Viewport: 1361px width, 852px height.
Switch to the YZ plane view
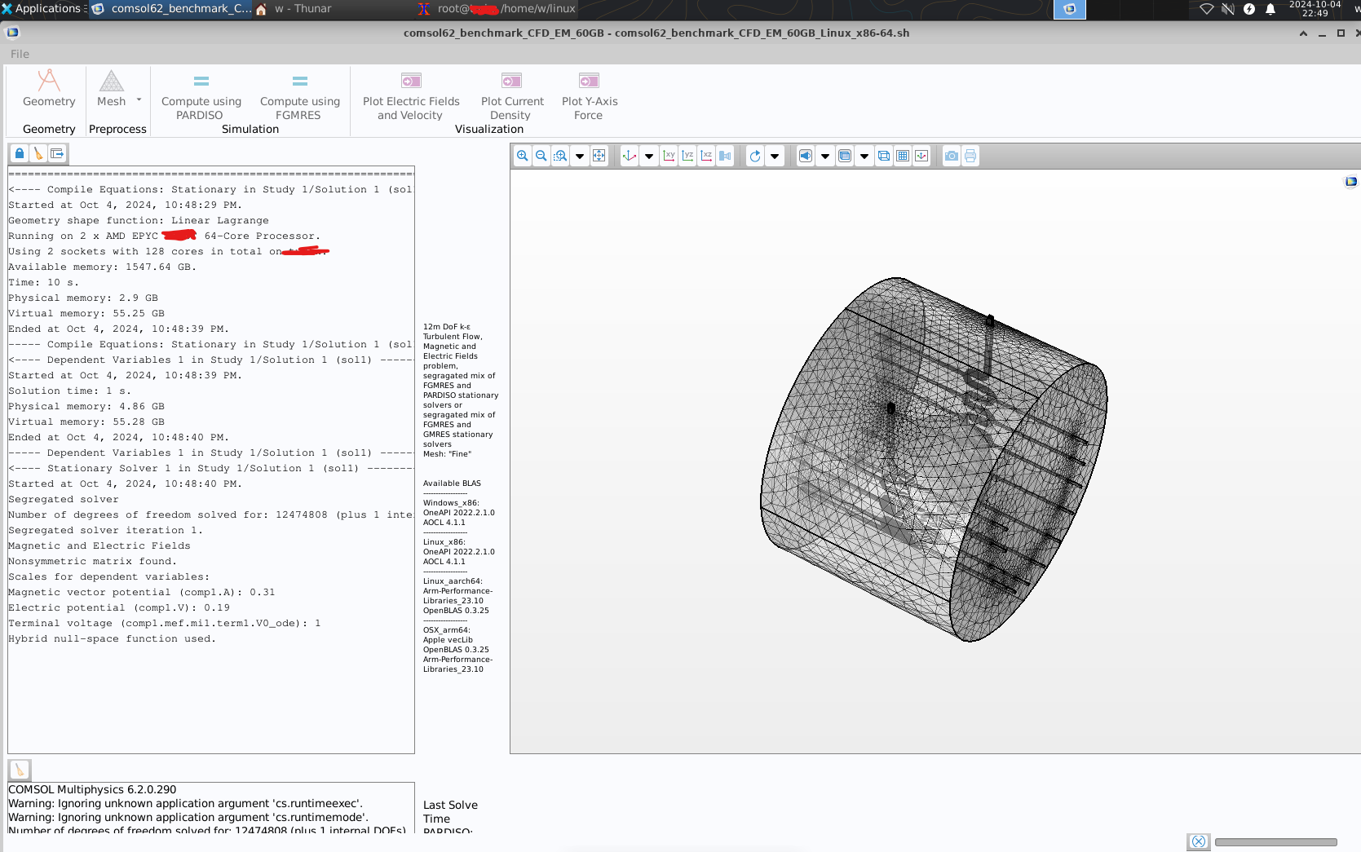[687, 156]
